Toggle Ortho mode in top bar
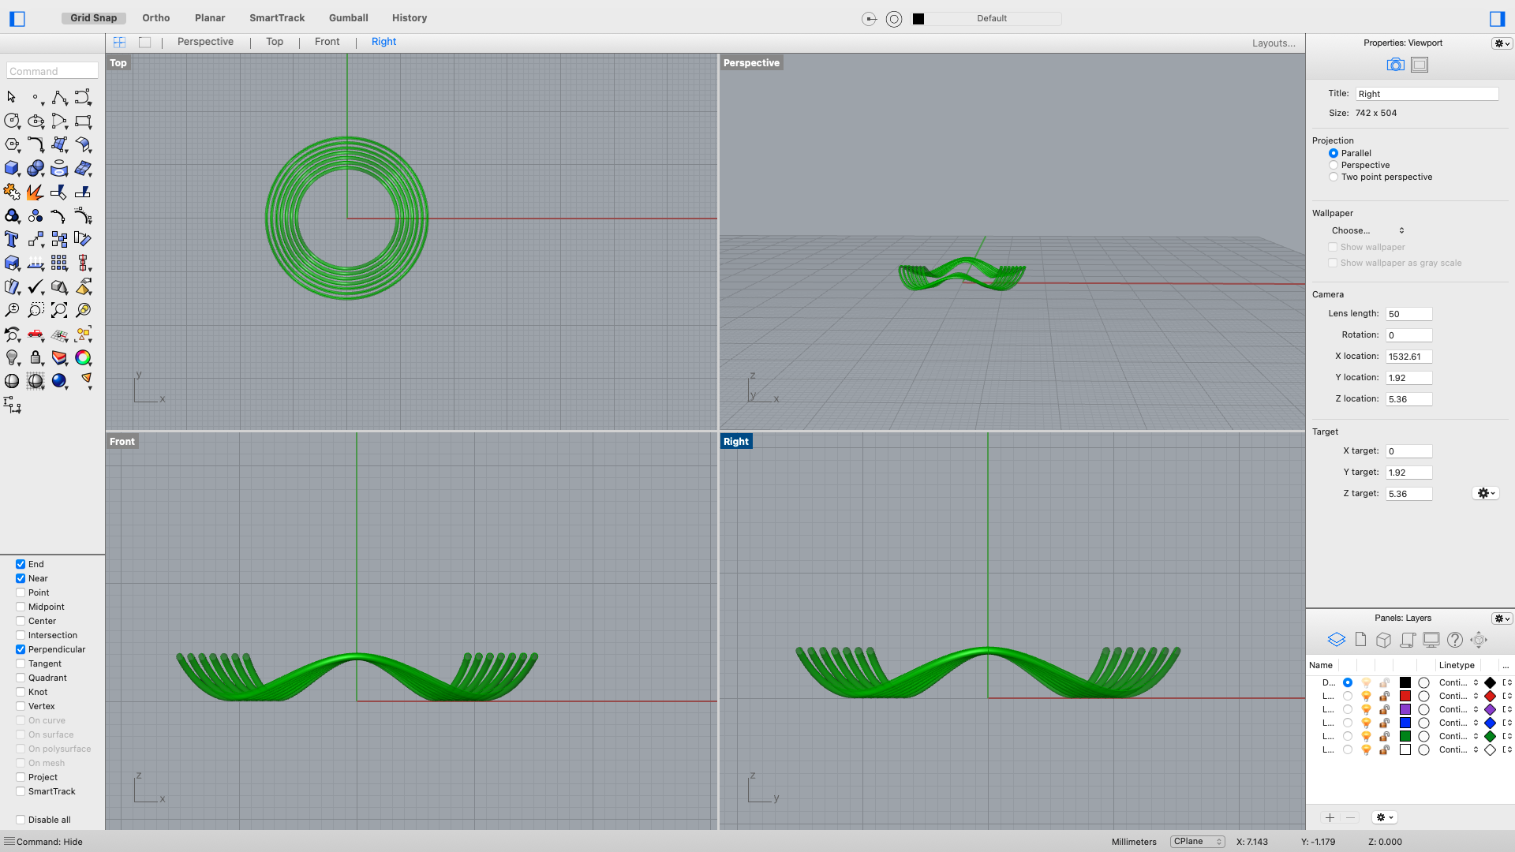This screenshot has width=1515, height=852. pyautogui.click(x=155, y=17)
